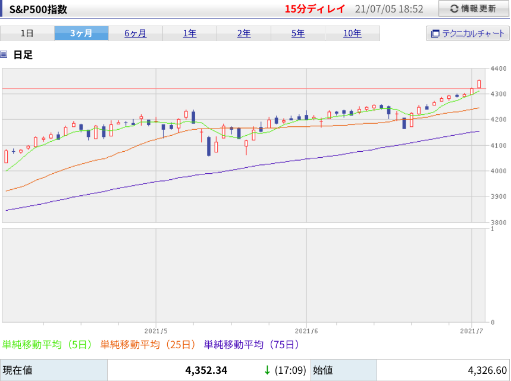Open the テクニカルチャート technical chart
The height and width of the screenshot is (381, 511).
pos(468,33)
